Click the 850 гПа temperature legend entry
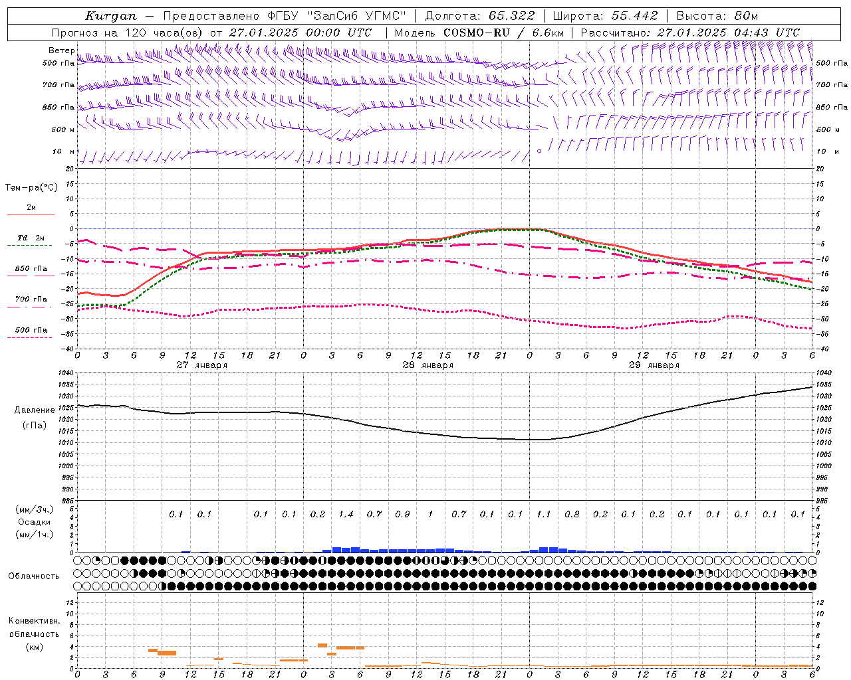 click(x=31, y=269)
